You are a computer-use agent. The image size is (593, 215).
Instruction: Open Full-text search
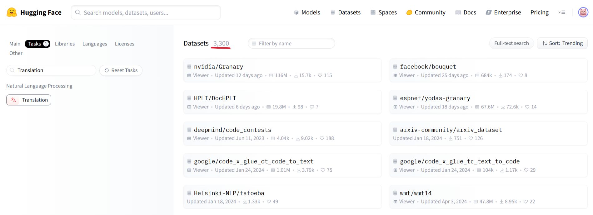coord(511,43)
